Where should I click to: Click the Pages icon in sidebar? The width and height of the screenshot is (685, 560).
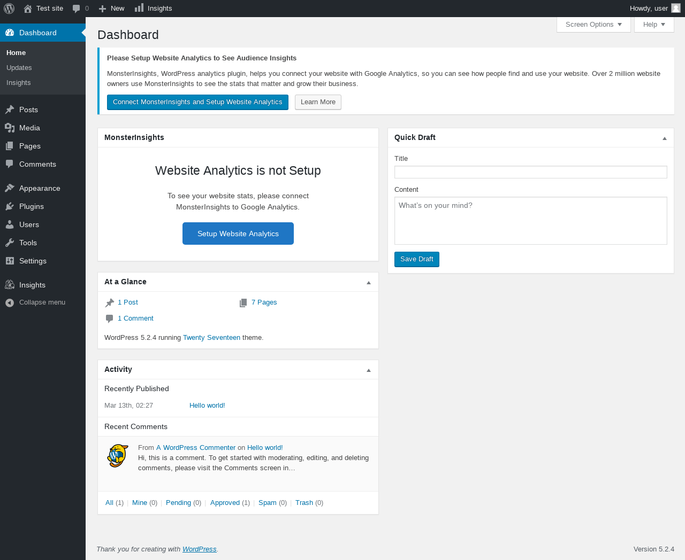point(10,146)
